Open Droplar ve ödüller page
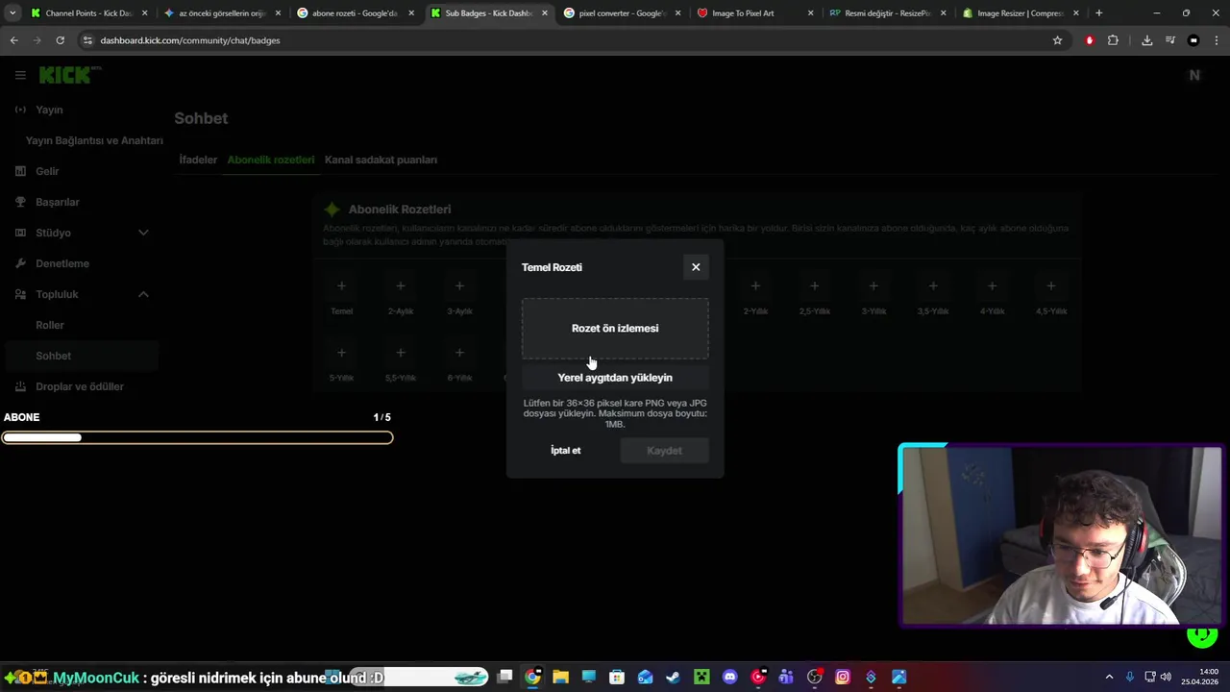Viewport: 1230px width, 692px height. click(80, 386)
